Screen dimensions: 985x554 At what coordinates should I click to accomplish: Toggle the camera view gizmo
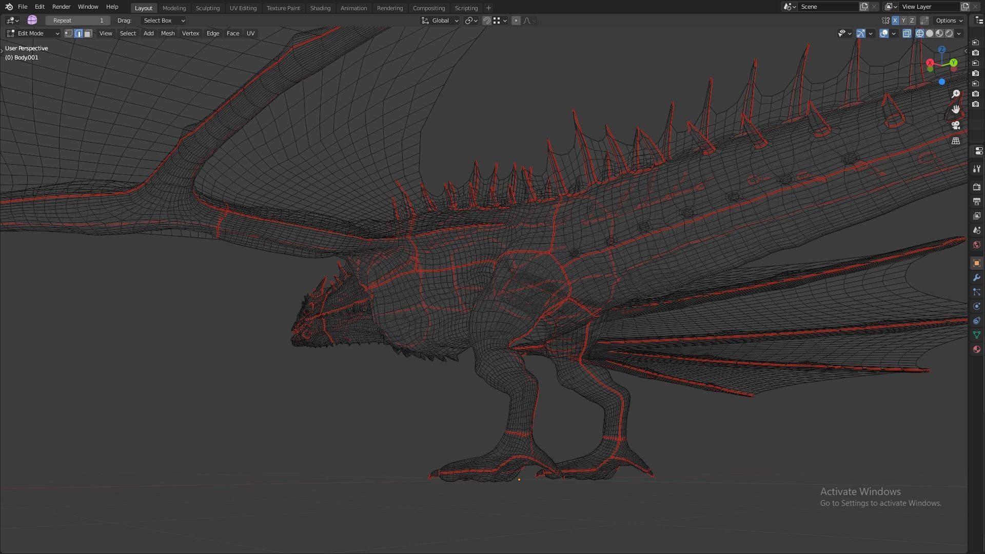coord(956,125)
